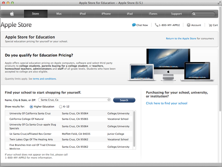Open the Account link
Viewport: 222px width, 167px height.
click(196, 25)
